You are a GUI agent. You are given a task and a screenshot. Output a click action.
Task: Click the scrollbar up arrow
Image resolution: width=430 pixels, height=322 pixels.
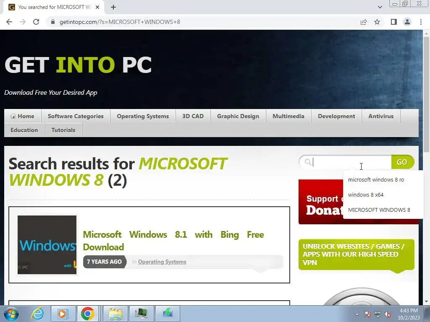(426, 33)
